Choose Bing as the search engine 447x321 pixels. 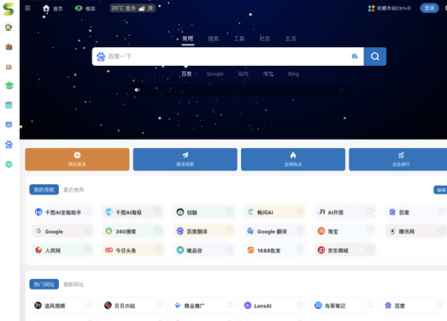click(x=293, y=74)
